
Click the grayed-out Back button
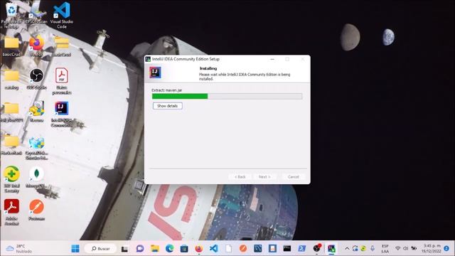240,177
